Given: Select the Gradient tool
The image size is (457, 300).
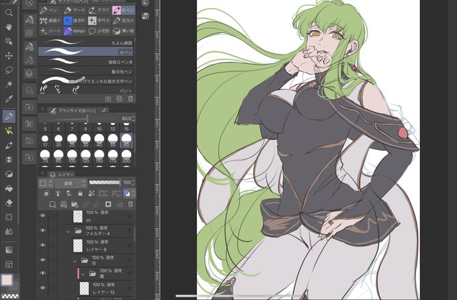Looking at the screenshot, I should (9, 250).
